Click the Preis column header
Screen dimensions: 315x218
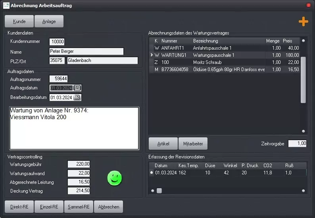[x=288, y=41]
